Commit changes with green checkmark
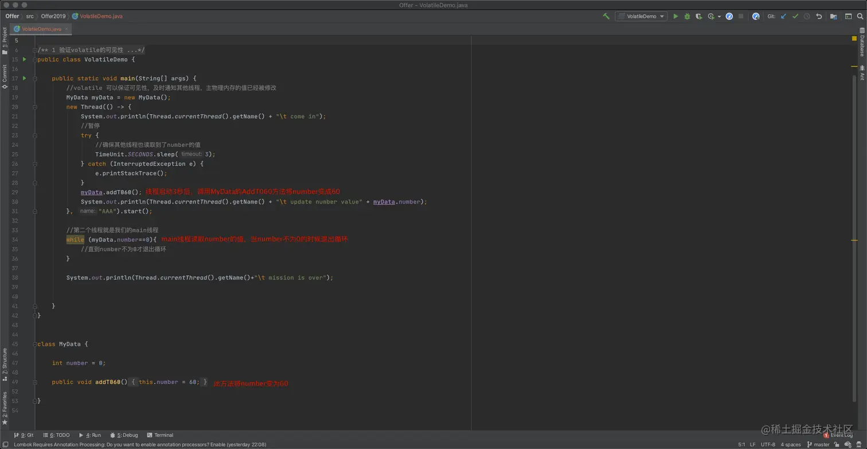 click(x=795, y=16)
